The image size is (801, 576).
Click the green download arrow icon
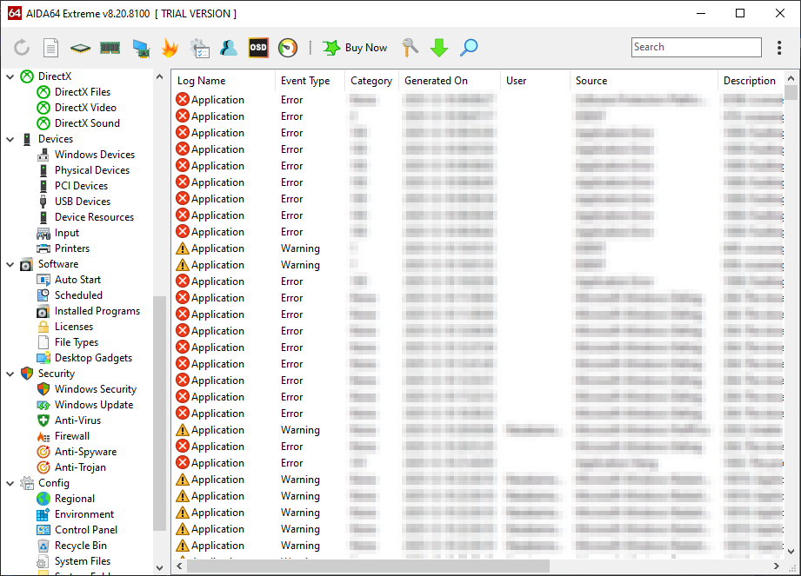point(439,48)
